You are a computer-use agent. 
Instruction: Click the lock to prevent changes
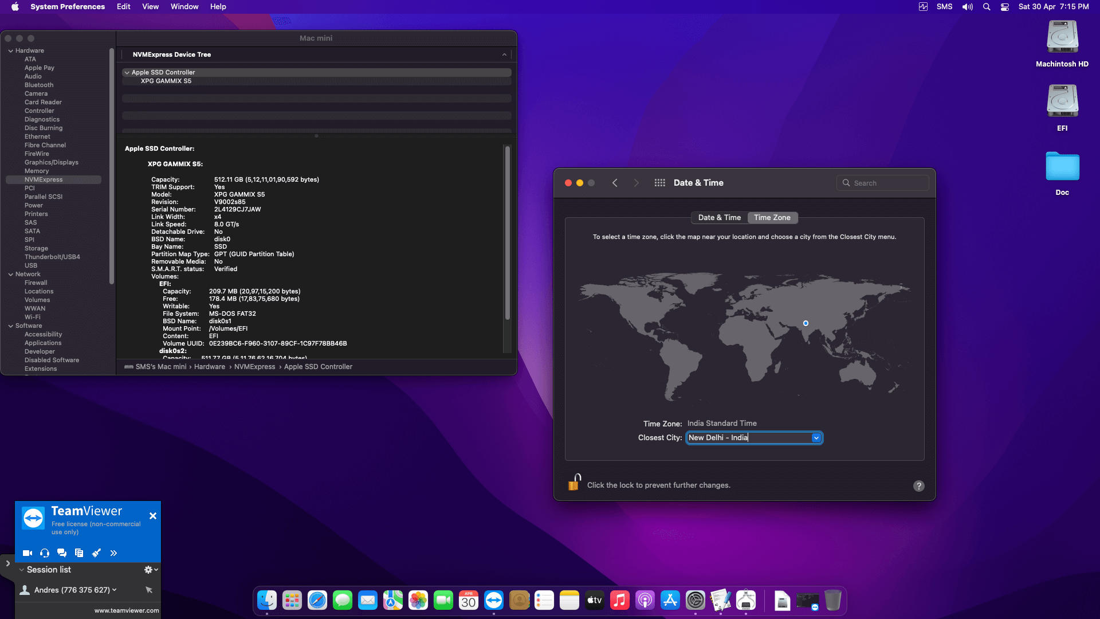(x=574, y=483)
